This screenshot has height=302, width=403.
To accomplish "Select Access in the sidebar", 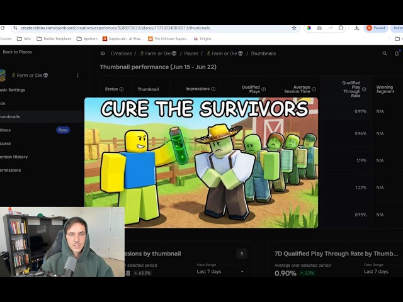I will tap(6, 143).
